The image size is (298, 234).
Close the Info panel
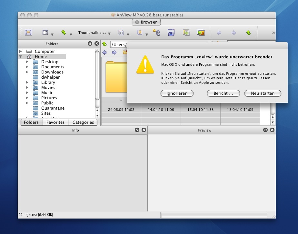(x=144, y=130)
